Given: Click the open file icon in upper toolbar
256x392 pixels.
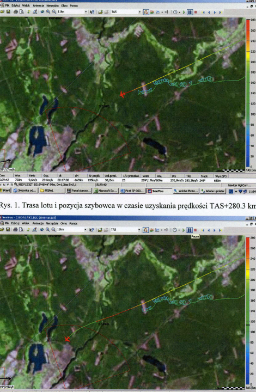Looking at the screenshot, I should click(3, 12).
